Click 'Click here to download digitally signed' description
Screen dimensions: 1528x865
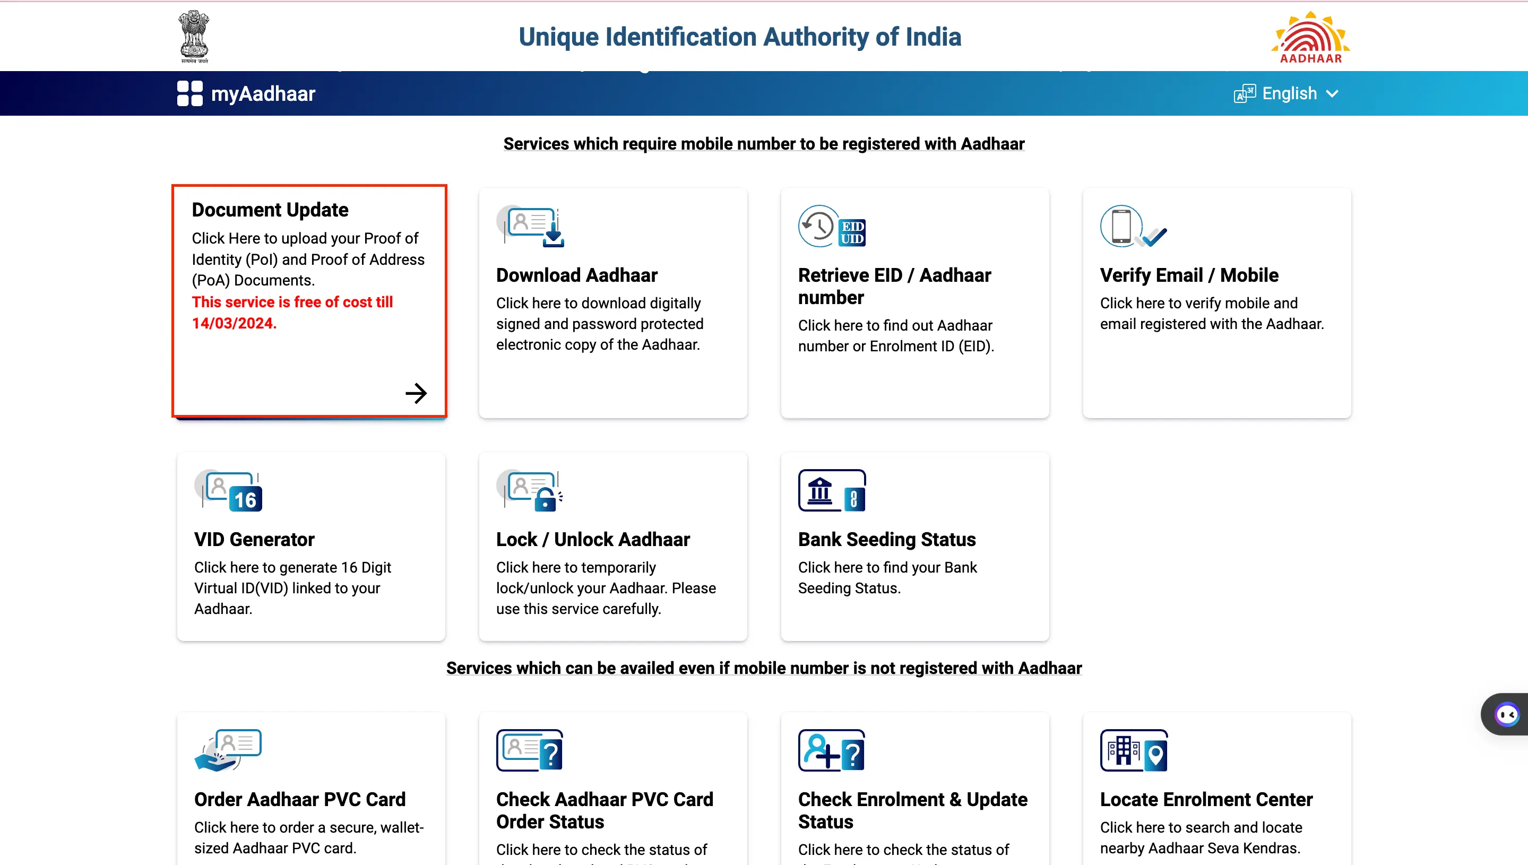pos(599,324)
